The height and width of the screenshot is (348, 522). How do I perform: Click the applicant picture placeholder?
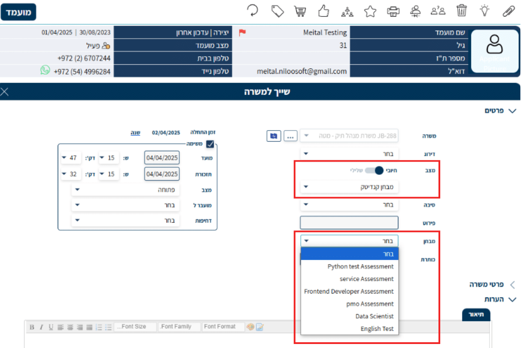tap(495, 51)
